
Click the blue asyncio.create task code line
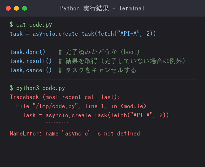click(x=83, y=34)
